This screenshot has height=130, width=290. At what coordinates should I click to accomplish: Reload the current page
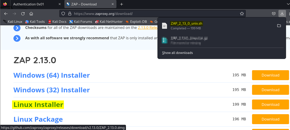(23, 14)
